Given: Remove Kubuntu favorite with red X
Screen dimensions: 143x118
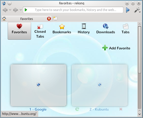Looking at the screenshot, I should click(x=121, y=109).
